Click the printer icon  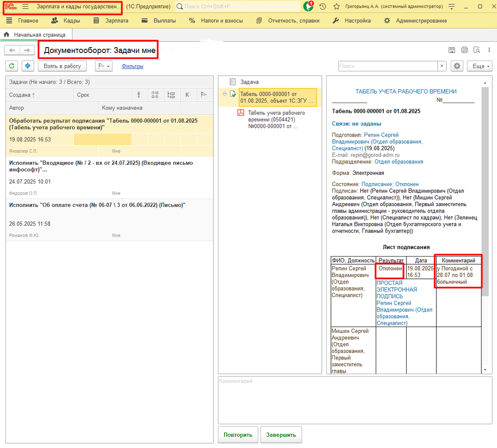pyautogui.click(x=464, y=50)
